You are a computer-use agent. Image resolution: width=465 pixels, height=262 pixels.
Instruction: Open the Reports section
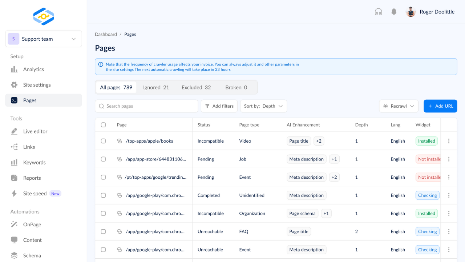click(x=32, y=178)
